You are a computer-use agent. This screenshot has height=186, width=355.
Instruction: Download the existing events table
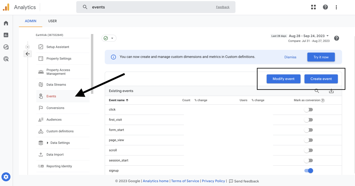[x=331, y=91]
